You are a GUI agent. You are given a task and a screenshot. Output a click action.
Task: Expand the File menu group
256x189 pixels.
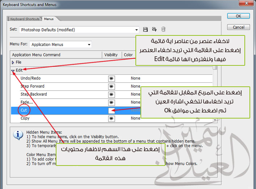click(x=13, y=63)
